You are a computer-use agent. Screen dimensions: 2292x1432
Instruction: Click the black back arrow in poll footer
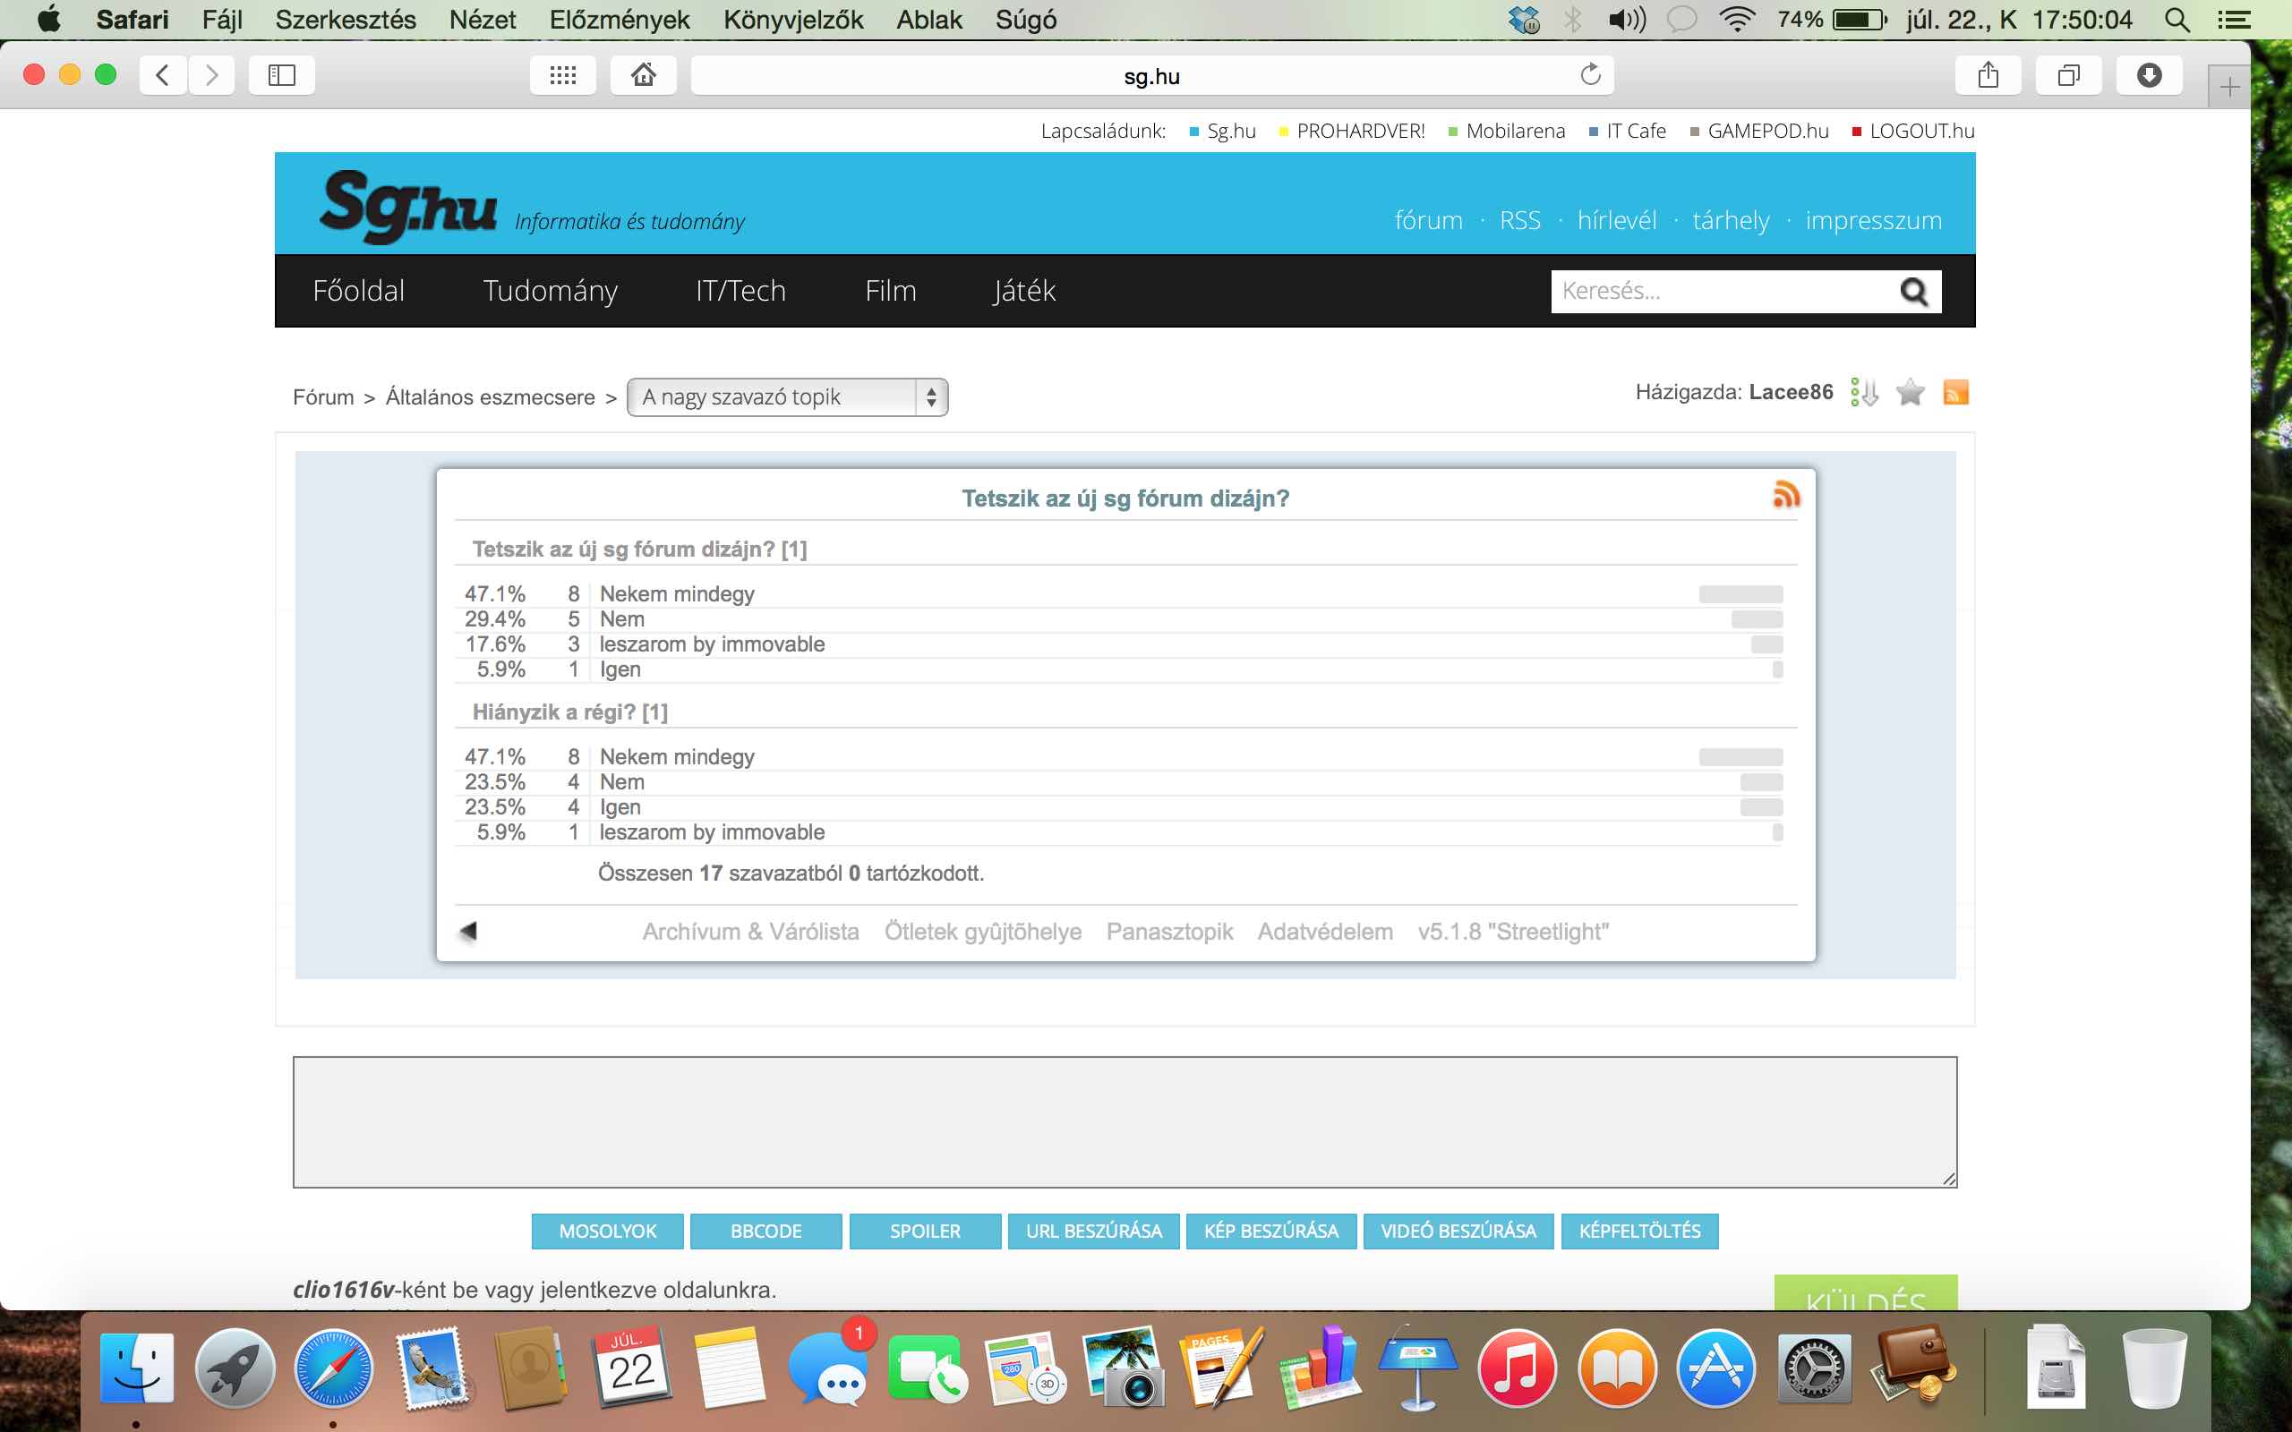(x=468, y=931)
